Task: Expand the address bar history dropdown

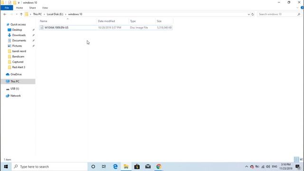Action: (248, 14)
